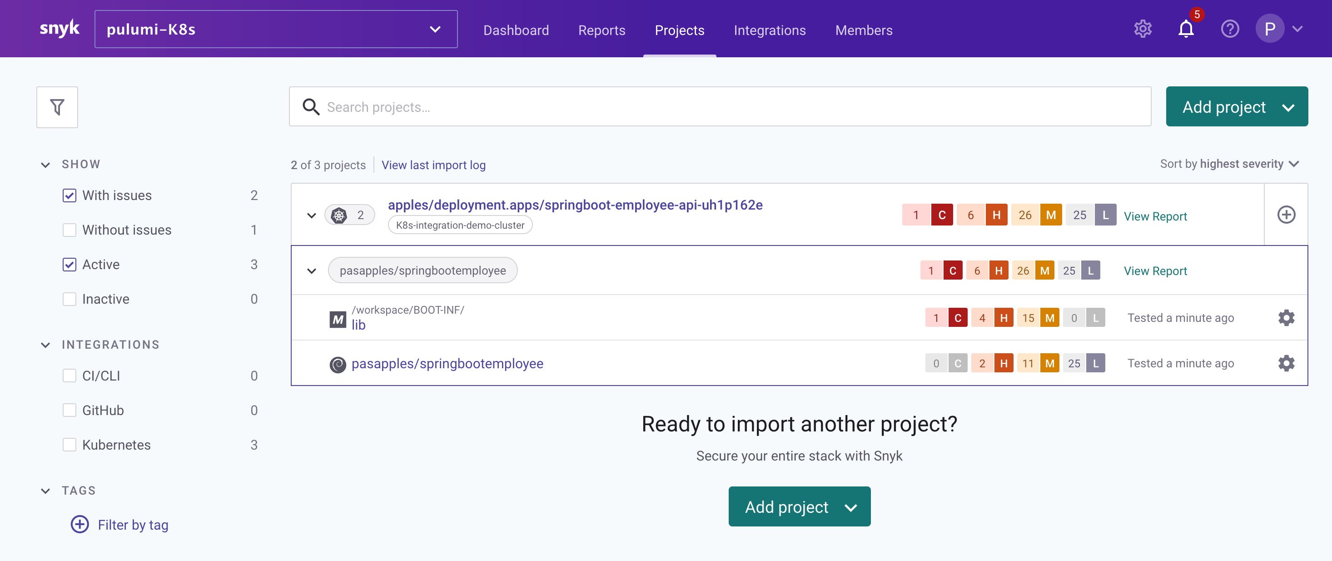Open settings gear for lib project
Image resolution: width=1332 pixels, height=561 pixels.
click(x=1286, y=318)
